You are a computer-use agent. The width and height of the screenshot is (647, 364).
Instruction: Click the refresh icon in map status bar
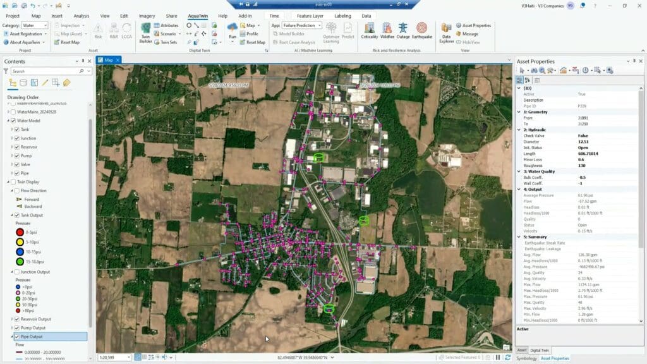507,358
